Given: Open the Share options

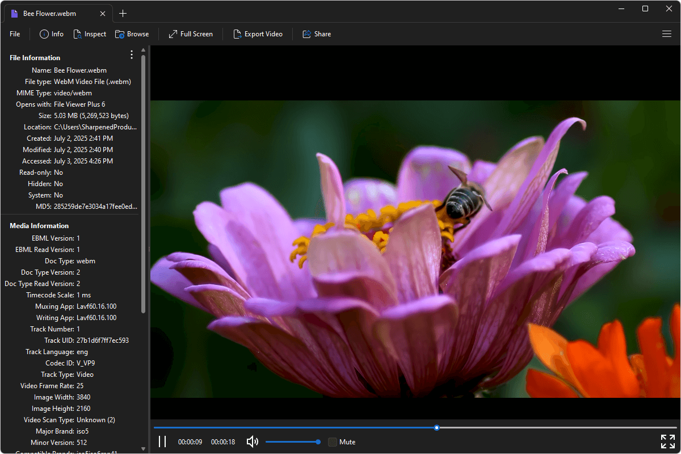Looking at the screenshot, I should [x=316, y=33].
